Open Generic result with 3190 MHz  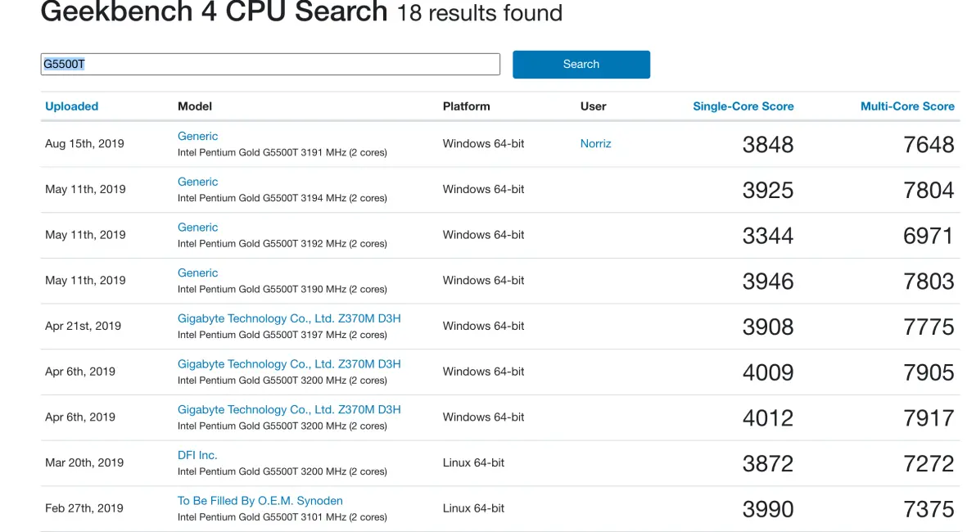(197, 273)
